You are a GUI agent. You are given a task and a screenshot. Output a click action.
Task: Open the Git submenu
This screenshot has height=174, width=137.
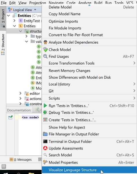click(x=89, y=91)
